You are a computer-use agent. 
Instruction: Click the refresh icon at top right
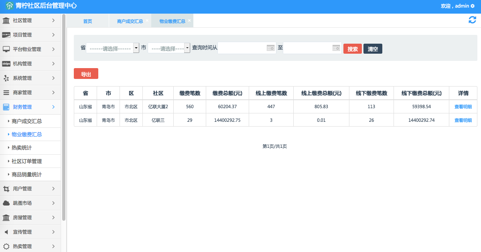[x=473, y=20]
